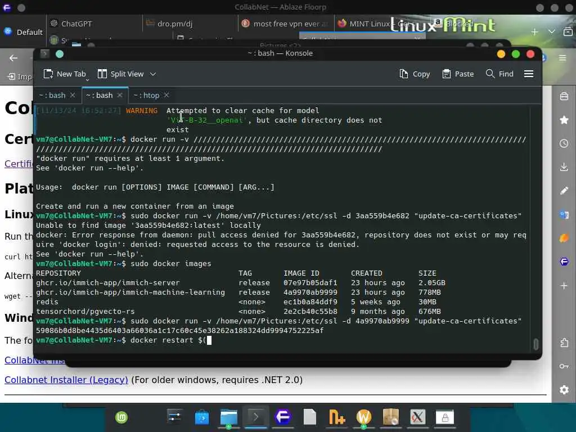Click the browser new tab plus button

coord(534,32)
